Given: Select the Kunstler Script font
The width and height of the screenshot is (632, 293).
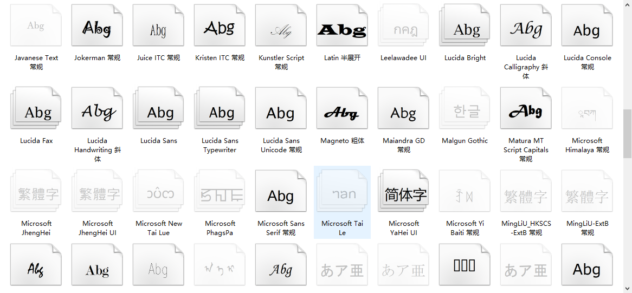Looking at the screenshot, I should (281, 25).
